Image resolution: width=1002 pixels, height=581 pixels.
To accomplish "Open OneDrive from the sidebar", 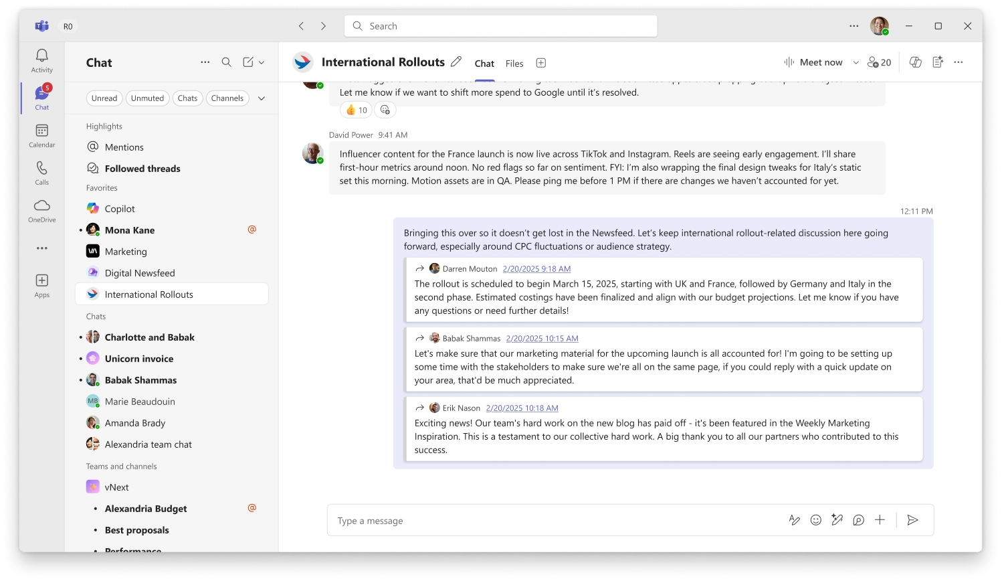I will tap(41, 209).
